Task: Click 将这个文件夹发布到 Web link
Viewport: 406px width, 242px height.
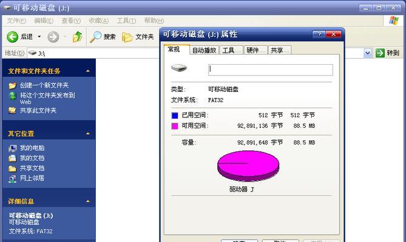Action: [47, 98]
